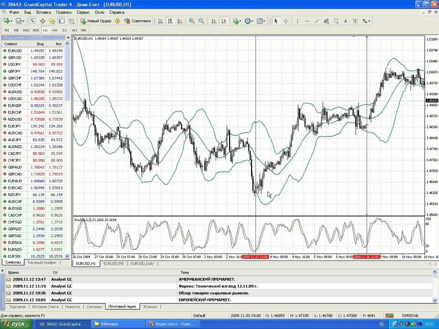The height and width of the screenshot is (329, 439).
Task: Switch chart to bar chart mode
Action: 161,21
